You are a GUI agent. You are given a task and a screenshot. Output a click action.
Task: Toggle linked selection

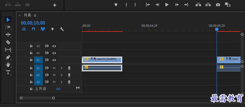click(43, 29)
